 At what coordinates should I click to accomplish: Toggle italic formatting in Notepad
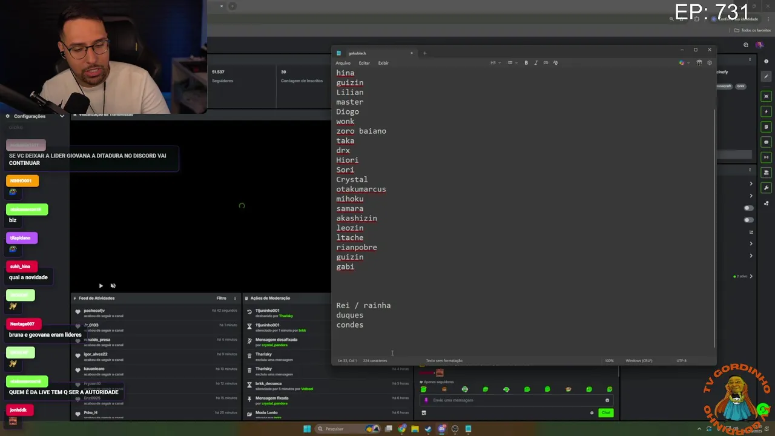click(536, 63)
